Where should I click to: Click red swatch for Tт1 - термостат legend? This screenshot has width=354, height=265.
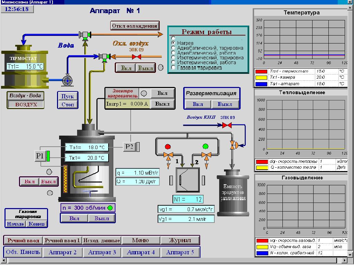click(261, 71)
